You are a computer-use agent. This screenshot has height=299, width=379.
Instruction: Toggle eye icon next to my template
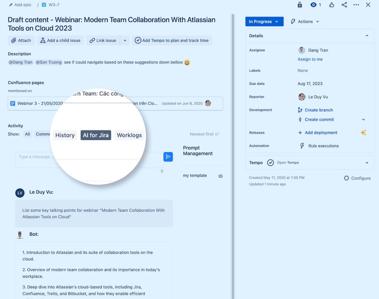pos(221,176)
